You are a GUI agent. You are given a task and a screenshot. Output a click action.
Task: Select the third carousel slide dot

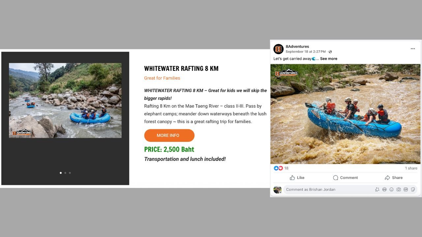[x=70, y=173]
